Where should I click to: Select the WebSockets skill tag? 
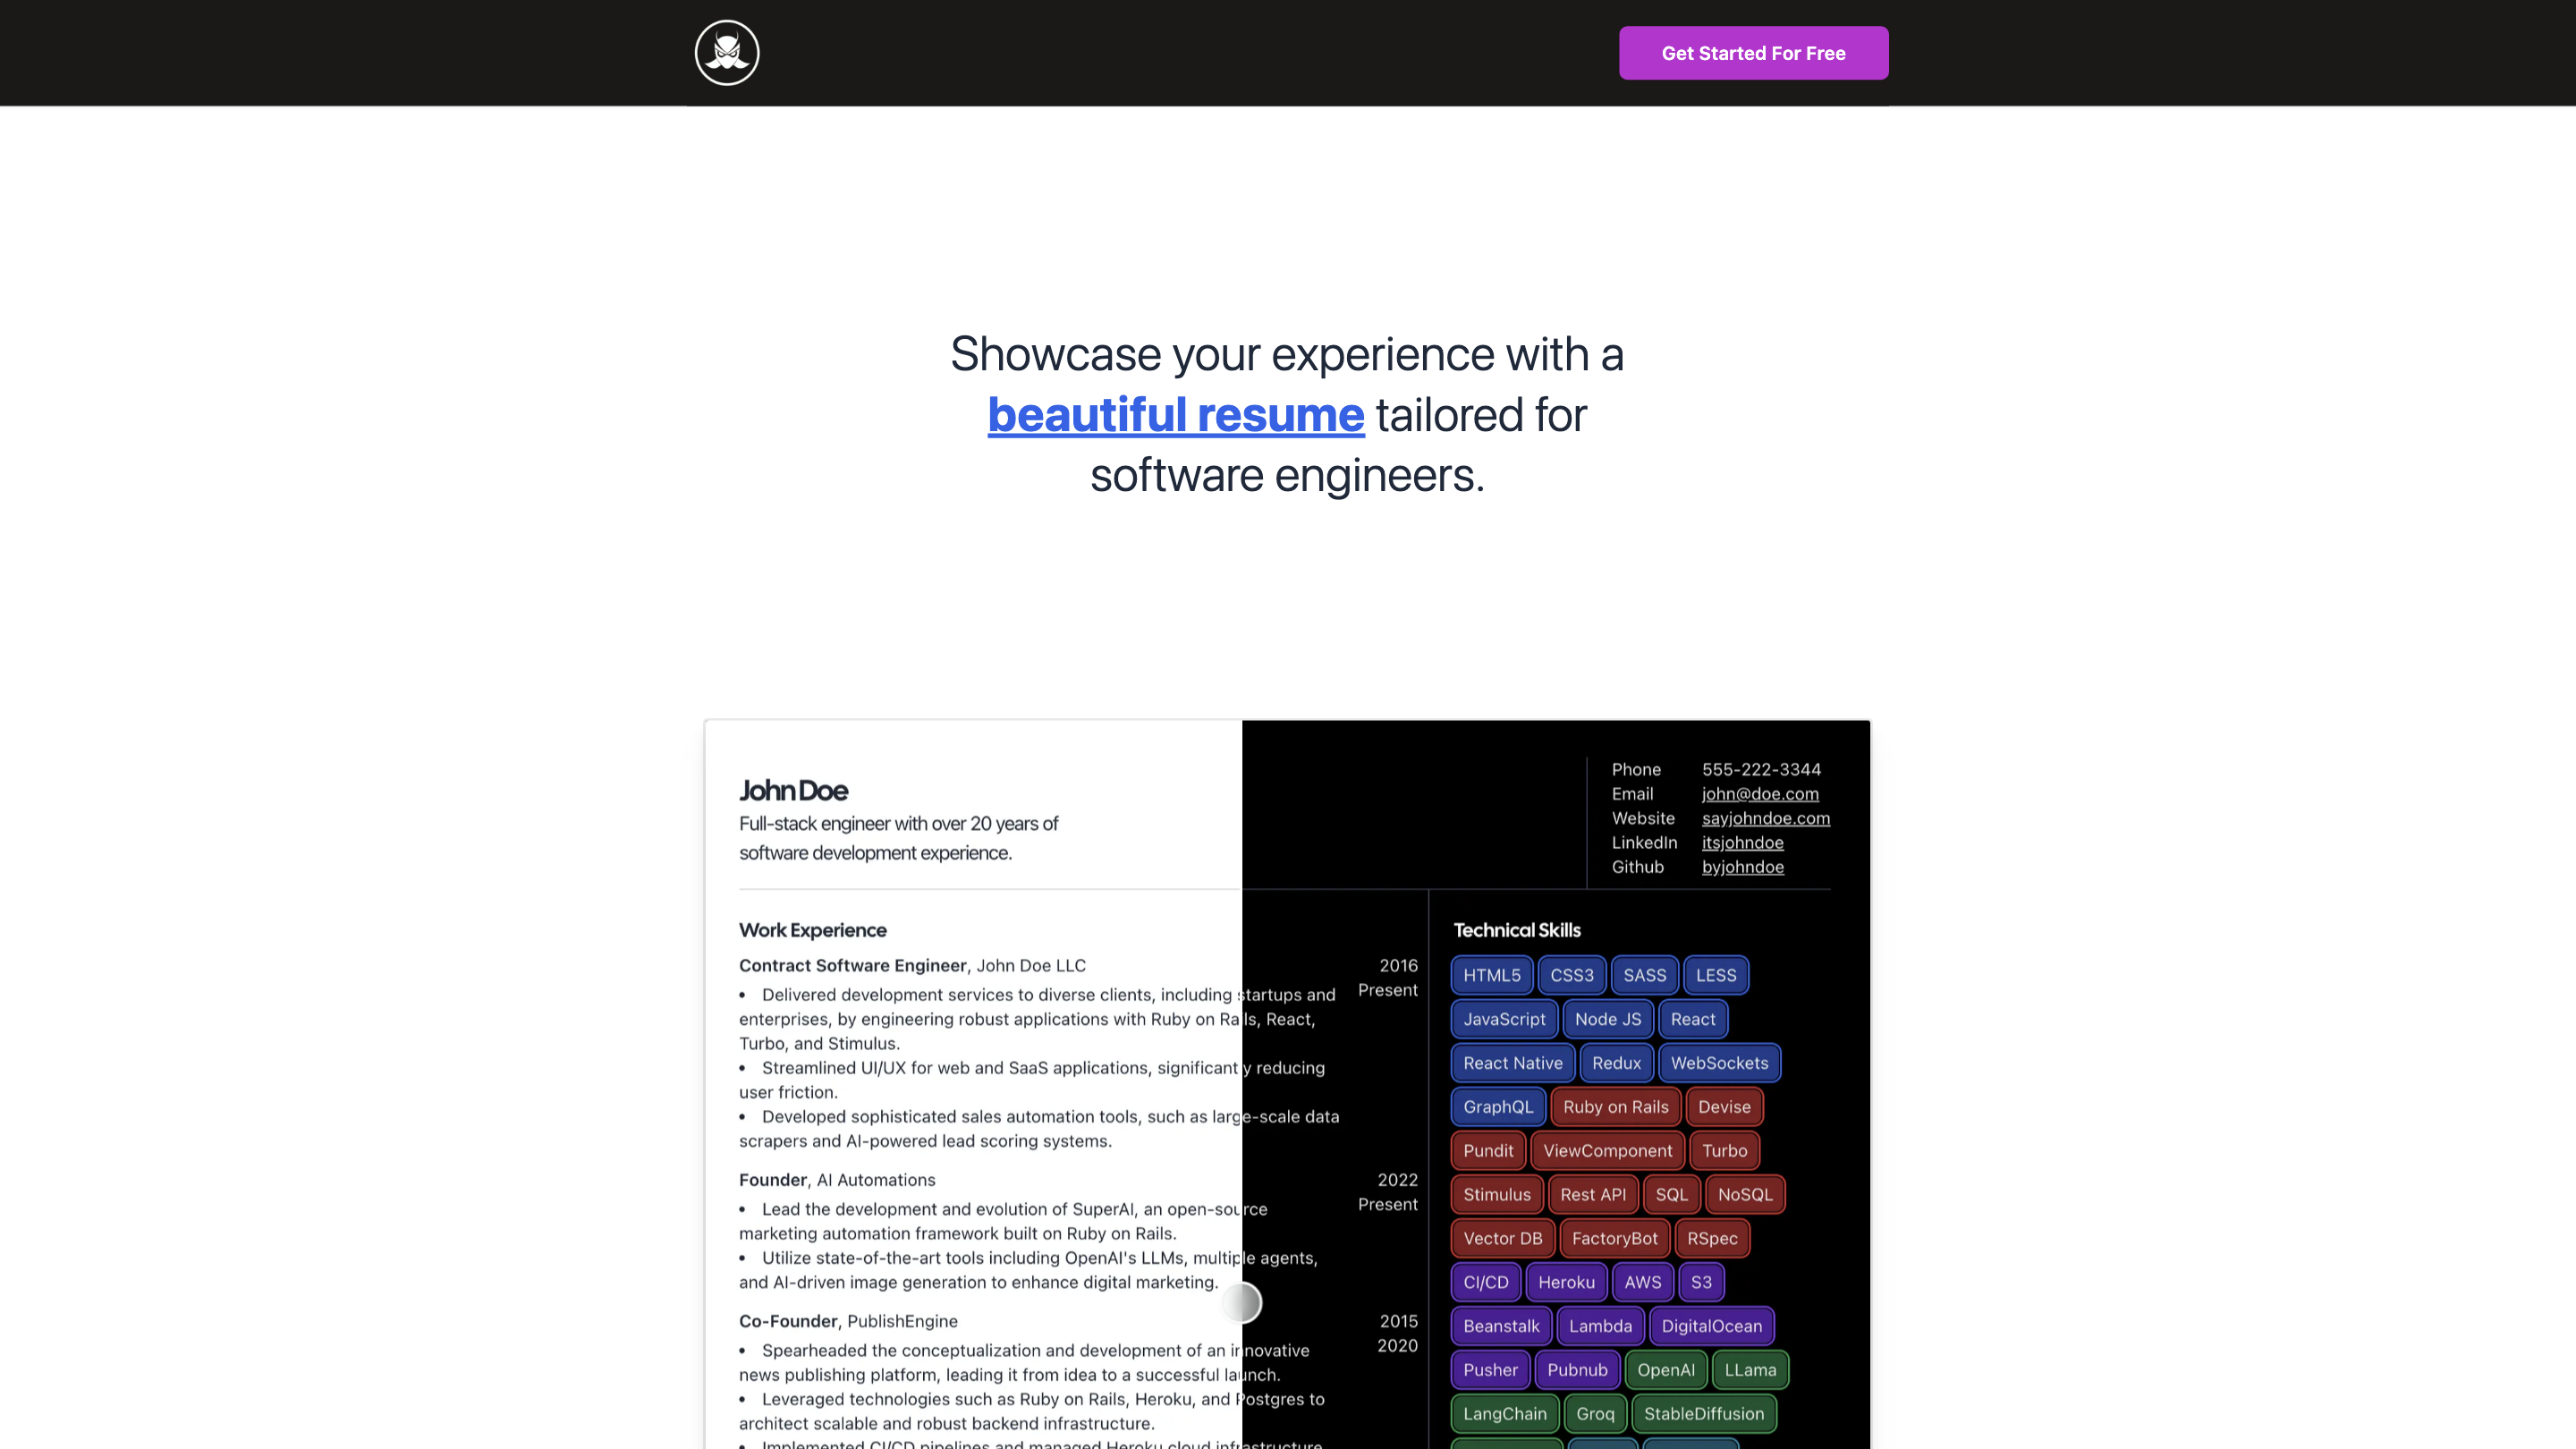coord(1719,1063)
